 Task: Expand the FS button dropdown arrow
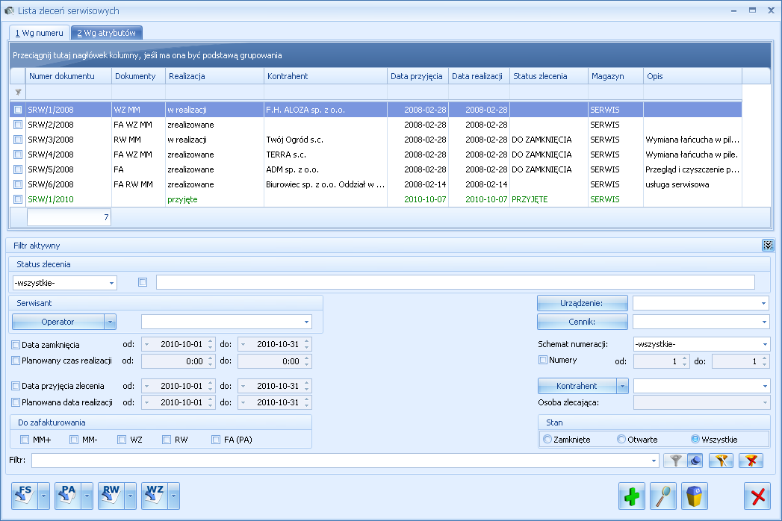pos(43,496)
